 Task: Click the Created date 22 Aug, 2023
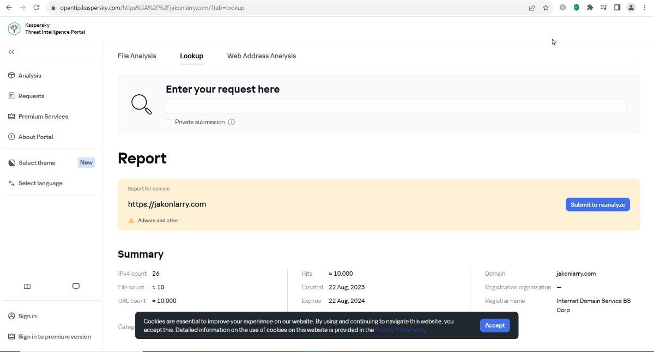(347, 287)
